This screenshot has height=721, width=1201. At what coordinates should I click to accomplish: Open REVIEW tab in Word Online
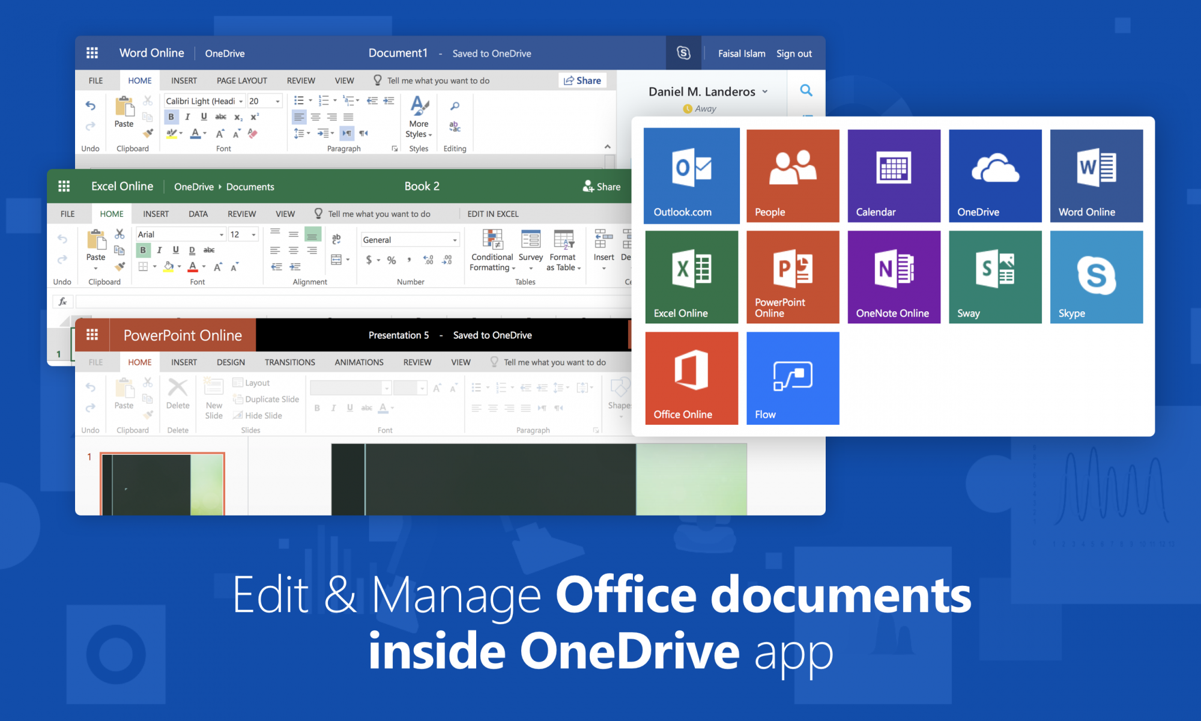coord(301,81)
